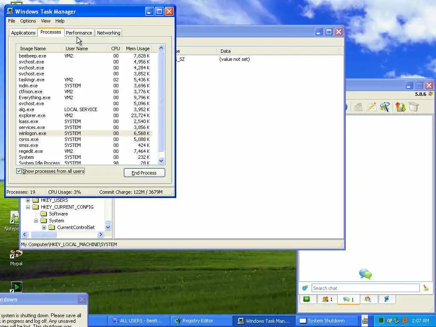Open the File menu in Task Manager
The height and width of the screenshot is (327, 436).
coord(11,21)
